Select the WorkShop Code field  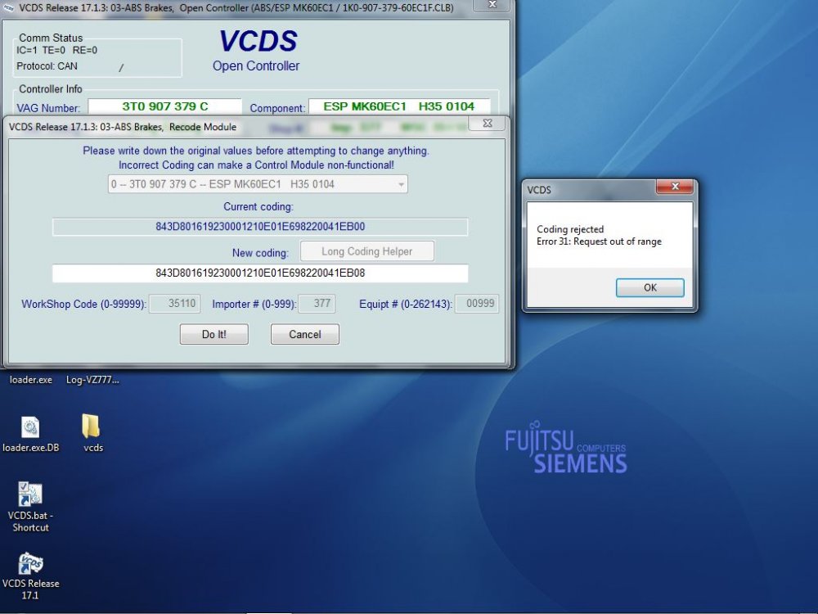(174, 304)
